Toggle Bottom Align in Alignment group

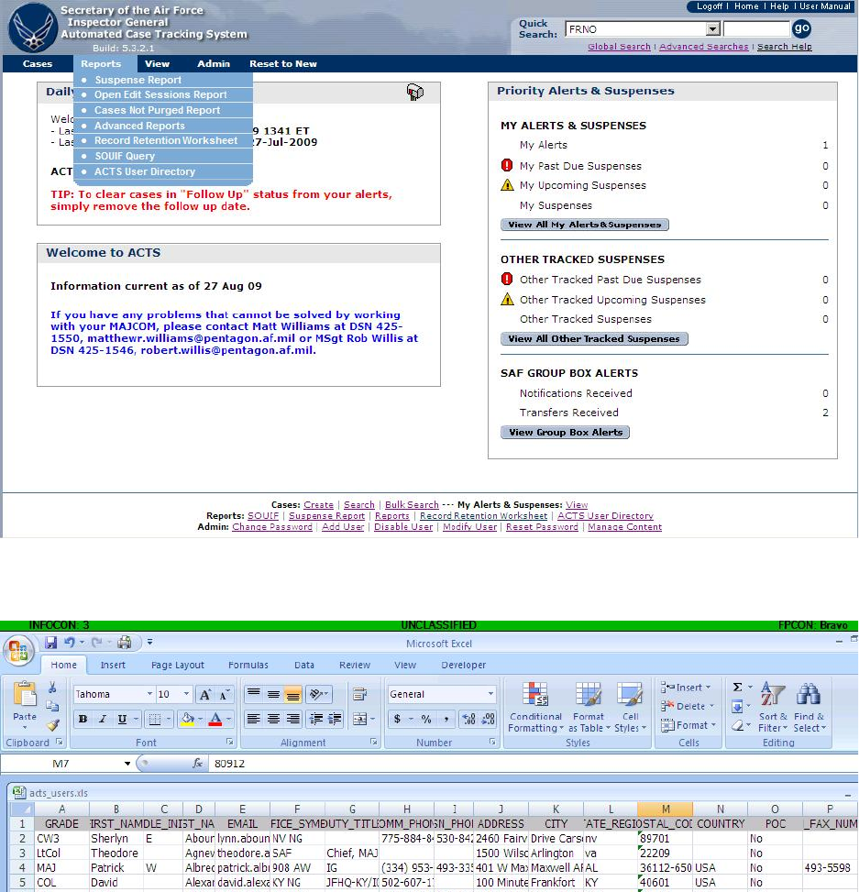tap(293, 694)
